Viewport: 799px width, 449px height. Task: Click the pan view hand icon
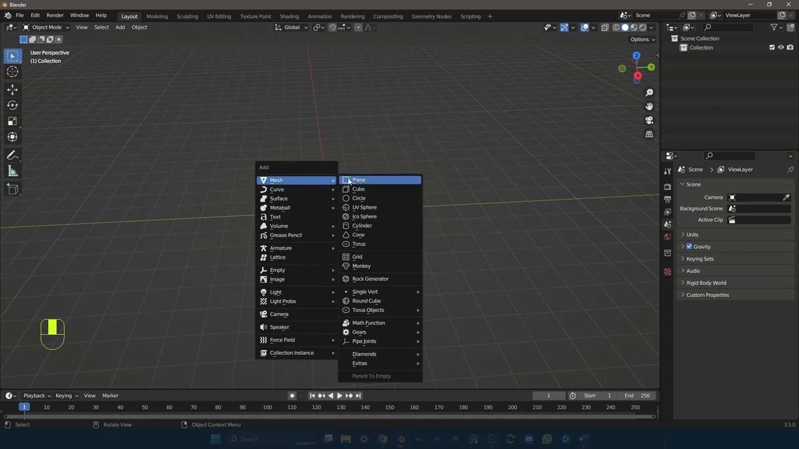[x=649, y=107]
